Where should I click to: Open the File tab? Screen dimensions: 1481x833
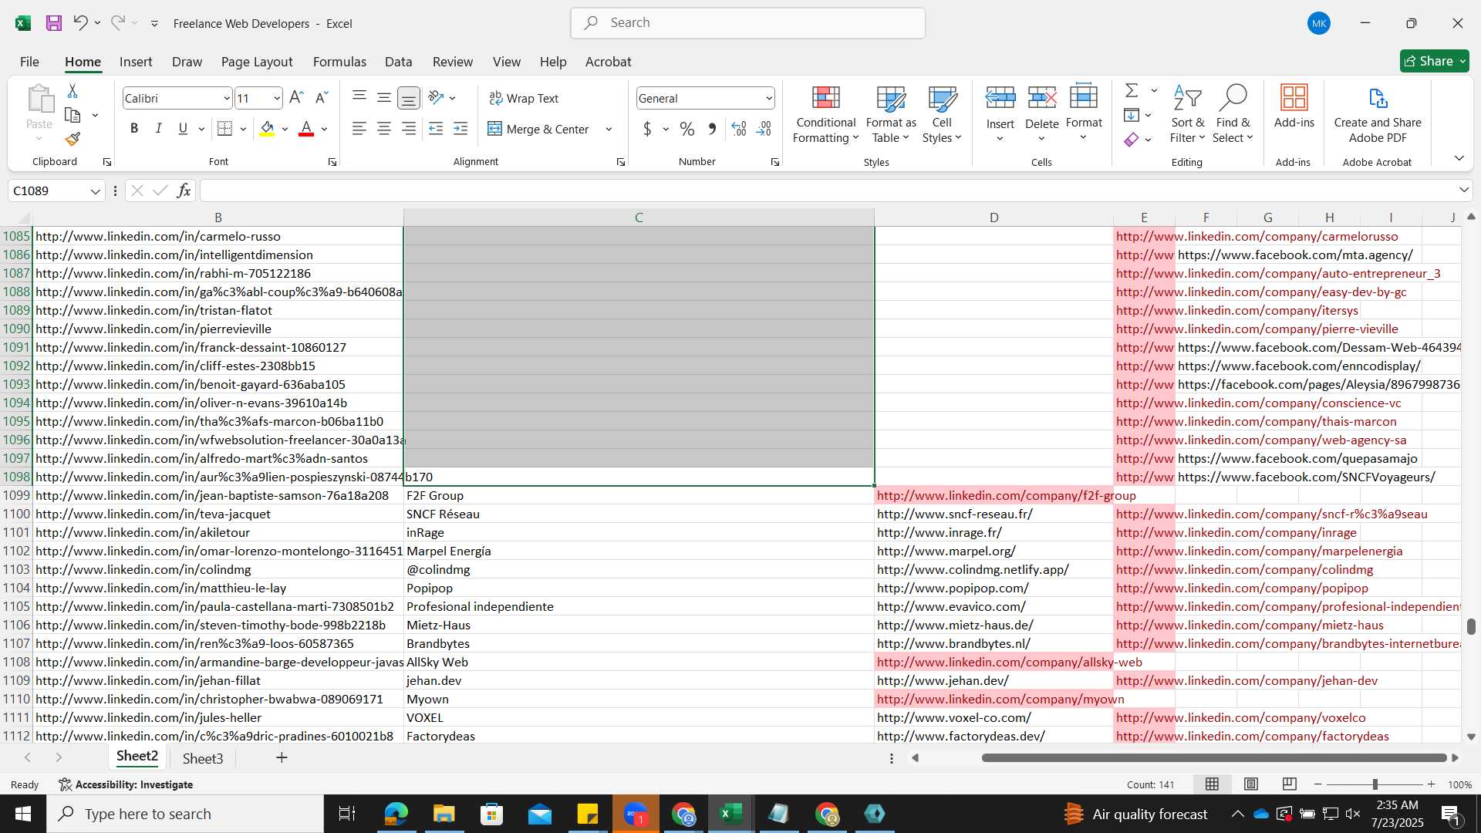coord(29,62)
